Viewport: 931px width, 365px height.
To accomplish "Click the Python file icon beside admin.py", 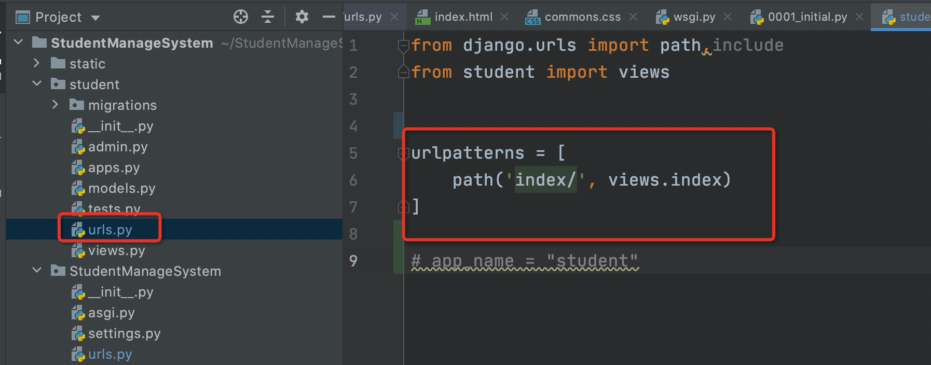I will point(78,147).
